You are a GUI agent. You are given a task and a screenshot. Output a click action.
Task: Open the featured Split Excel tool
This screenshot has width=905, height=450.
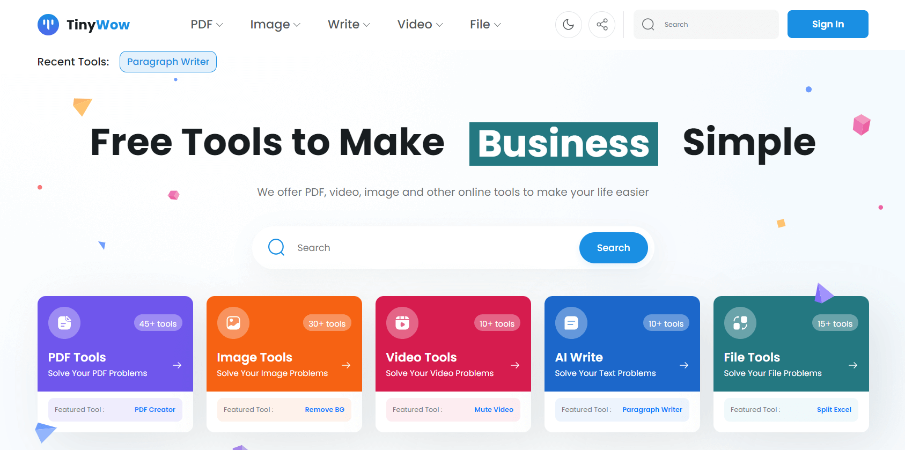coord(834,410)
